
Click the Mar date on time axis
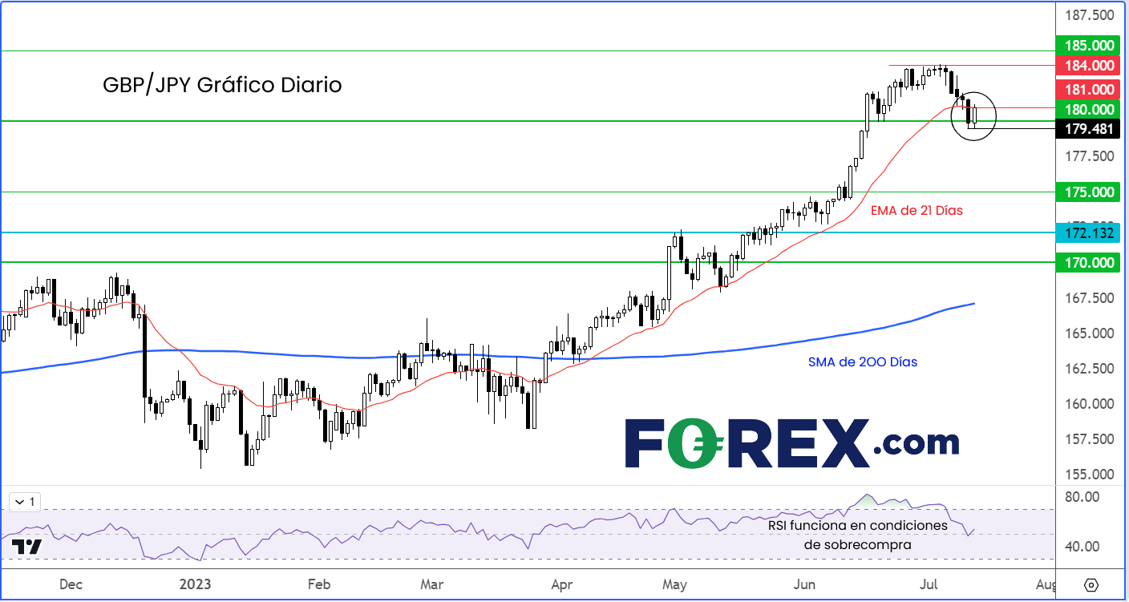(432, 584)
